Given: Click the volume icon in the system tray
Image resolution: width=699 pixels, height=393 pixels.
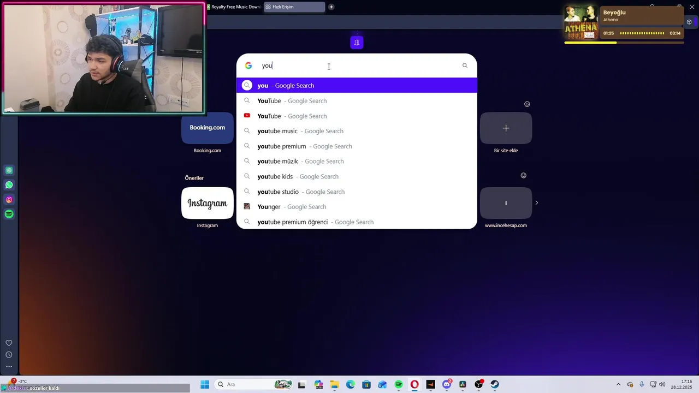Looking at the screenshot, I should click(662, 384).
